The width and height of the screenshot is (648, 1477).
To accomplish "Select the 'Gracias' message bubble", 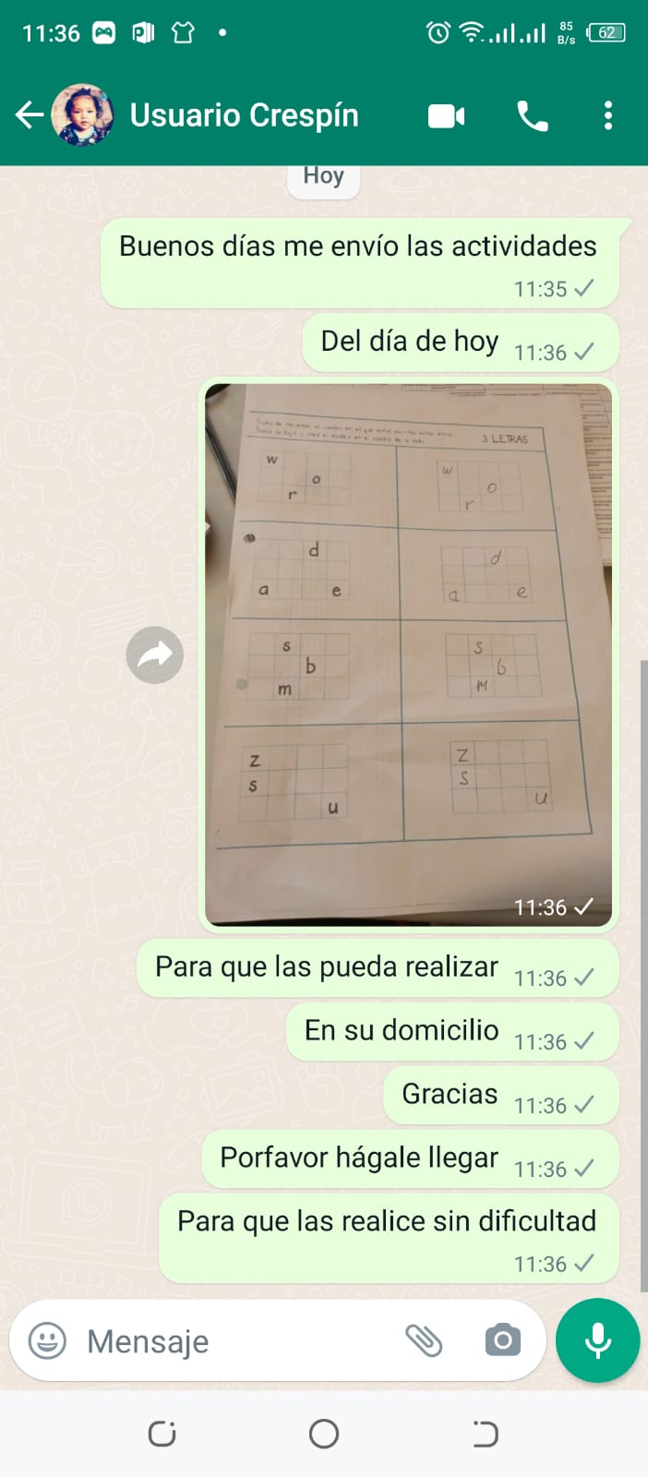I will pos(501,1096).
